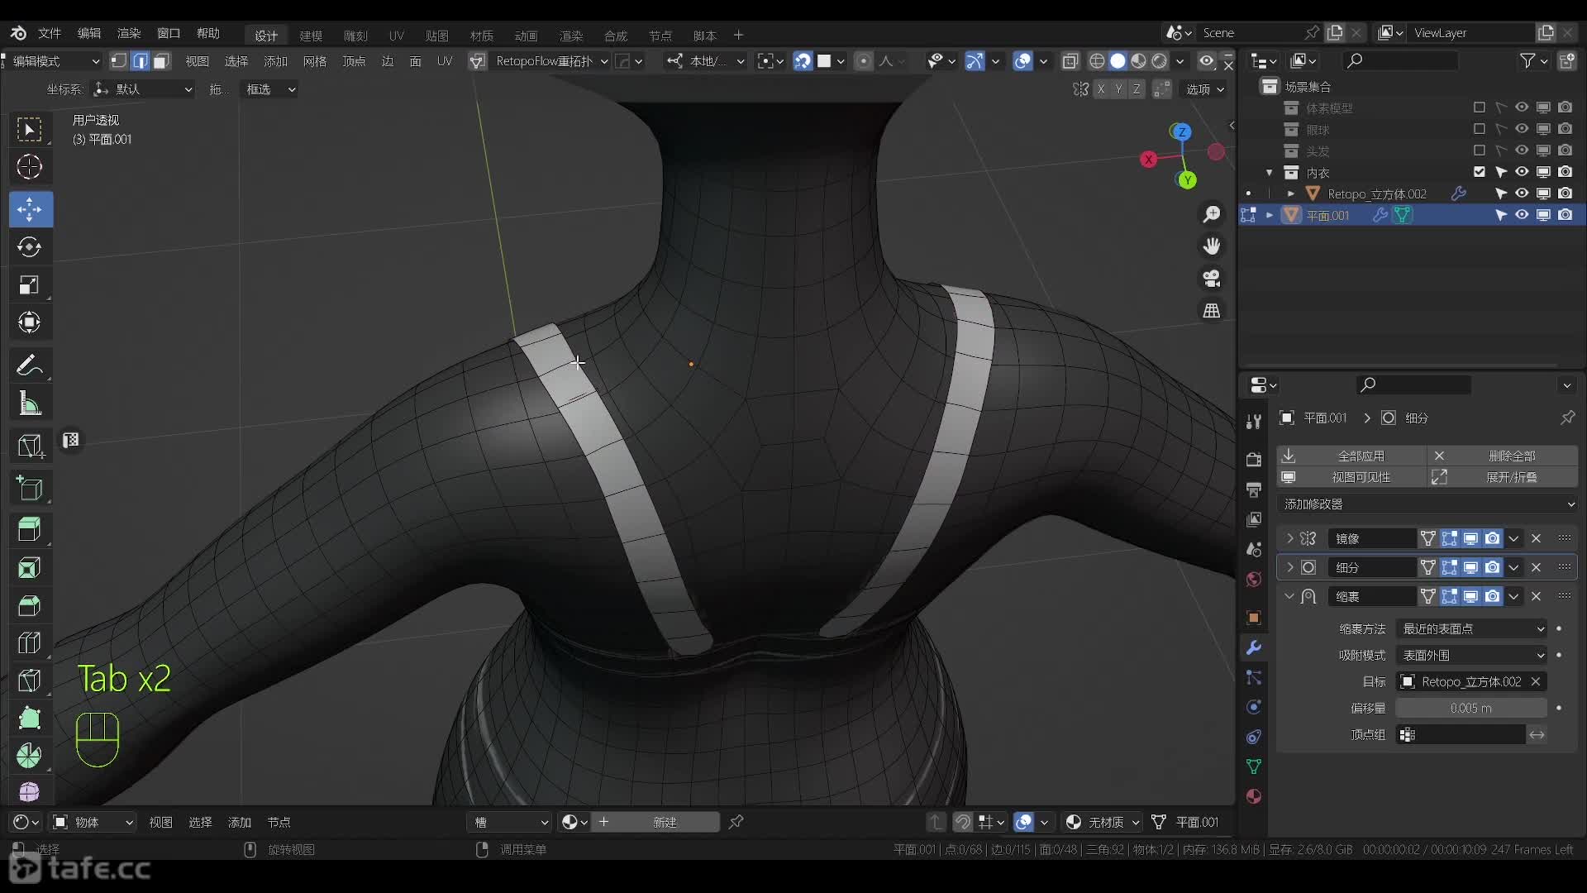Screen dimensions: 1587x893
Task: Toggle camera view icon in viewport
Action: tap(1212, 279)
